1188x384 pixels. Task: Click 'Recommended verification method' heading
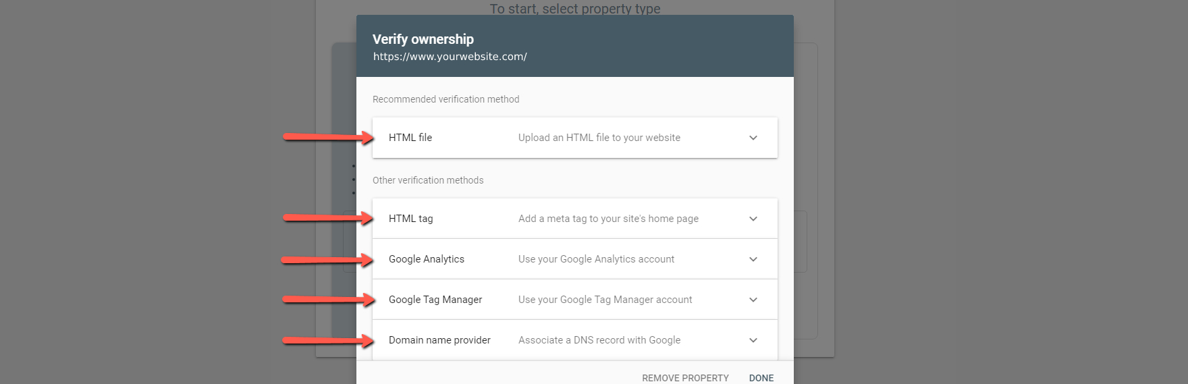point(446,99)
